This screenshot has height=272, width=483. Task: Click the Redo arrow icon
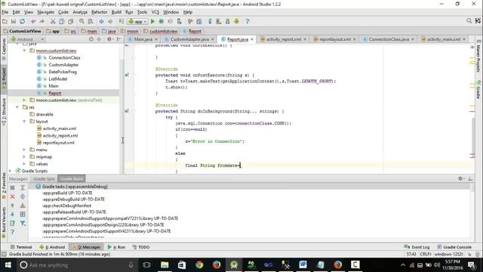pyautogui.click(x=42, y=21)
